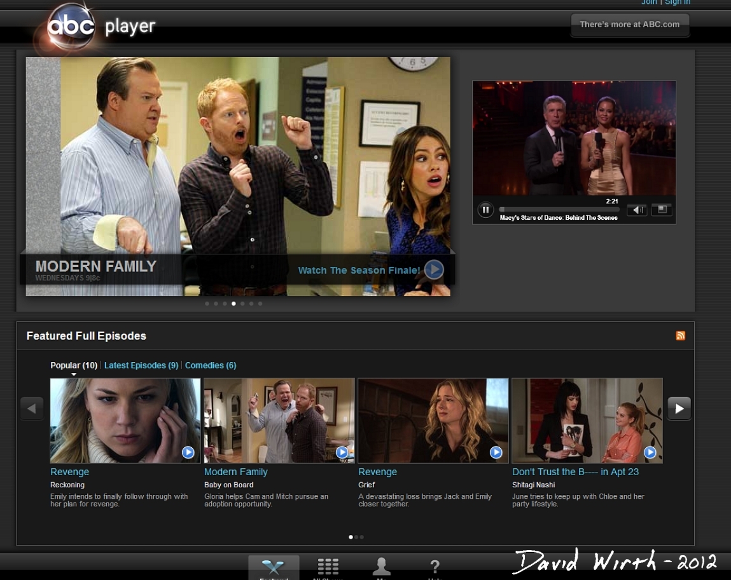Screen dimensions: 731x580
Task: Click the MODERN FAMILY banner title
Action: tap(96, 266)
